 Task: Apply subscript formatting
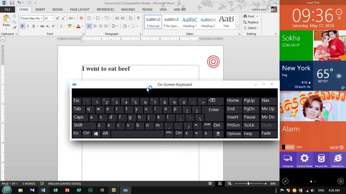tap(48, 26)
